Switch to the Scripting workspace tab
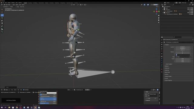The height and width of the screenshot is (109, 194). pyautogui.click(x=76, y=3)
